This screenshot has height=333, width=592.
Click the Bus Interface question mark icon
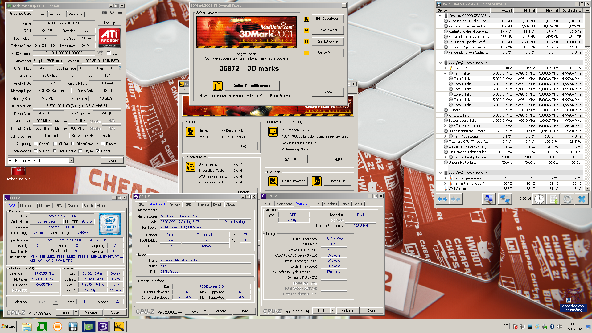pyautogui.click(x=120, y=68)
